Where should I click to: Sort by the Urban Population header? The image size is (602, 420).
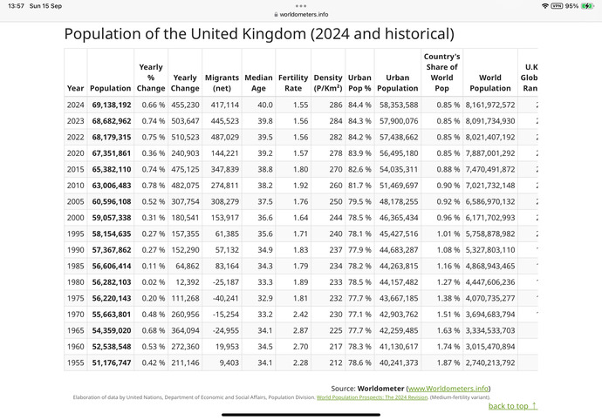(397, 83)
